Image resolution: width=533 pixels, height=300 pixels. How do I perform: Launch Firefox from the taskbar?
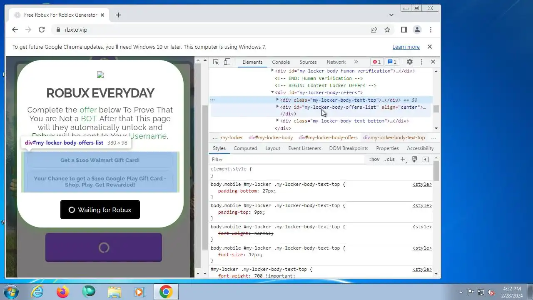(x=63, y=292)
